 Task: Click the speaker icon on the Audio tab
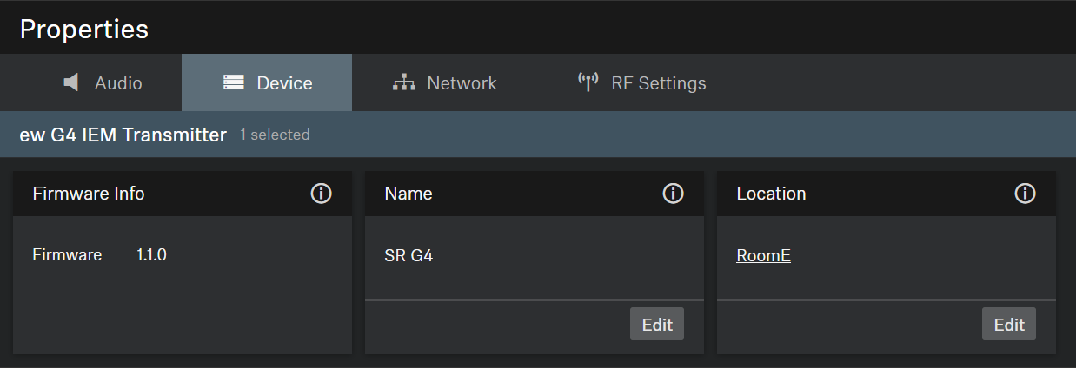(72, 82)
